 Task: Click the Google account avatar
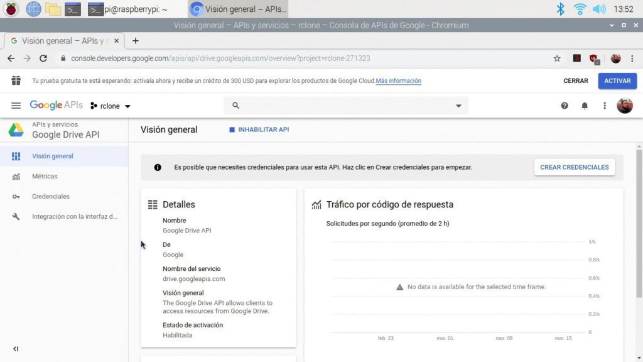[x=624, y=106]
